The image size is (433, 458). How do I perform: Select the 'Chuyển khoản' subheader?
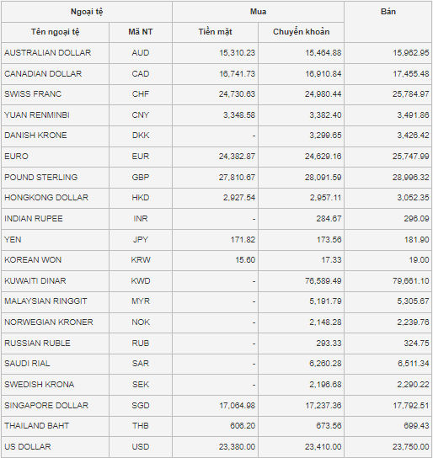point(301,32)
